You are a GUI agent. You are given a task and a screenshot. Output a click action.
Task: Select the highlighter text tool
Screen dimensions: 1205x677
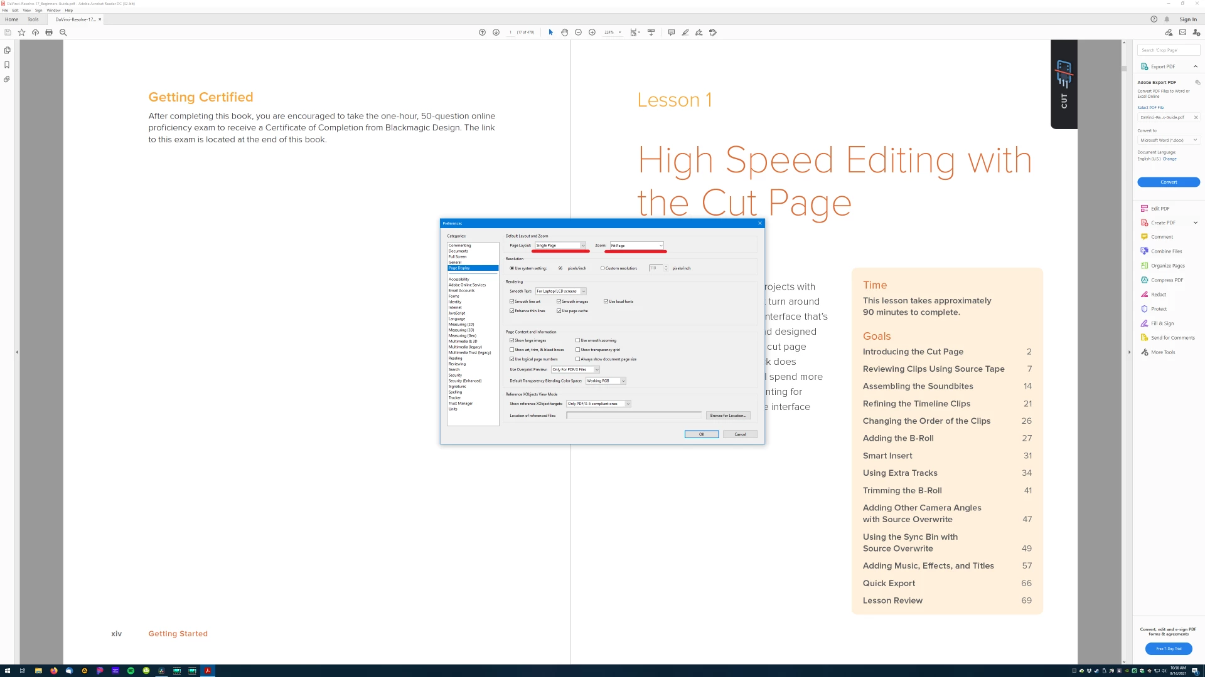(685, 32)
